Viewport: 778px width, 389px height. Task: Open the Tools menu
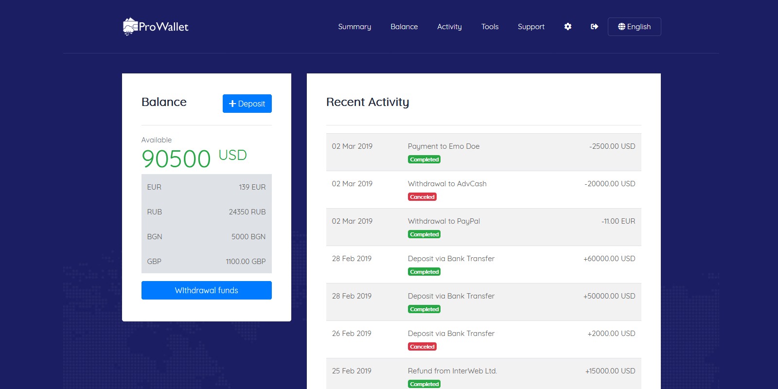pos(490,27)
